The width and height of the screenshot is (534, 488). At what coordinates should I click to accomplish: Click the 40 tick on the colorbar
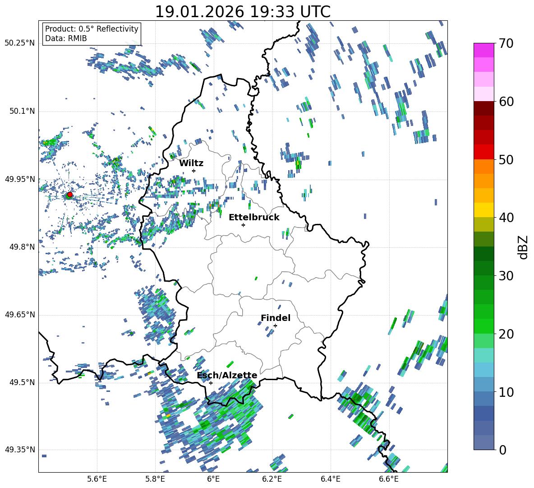click(x=506, y=218)
